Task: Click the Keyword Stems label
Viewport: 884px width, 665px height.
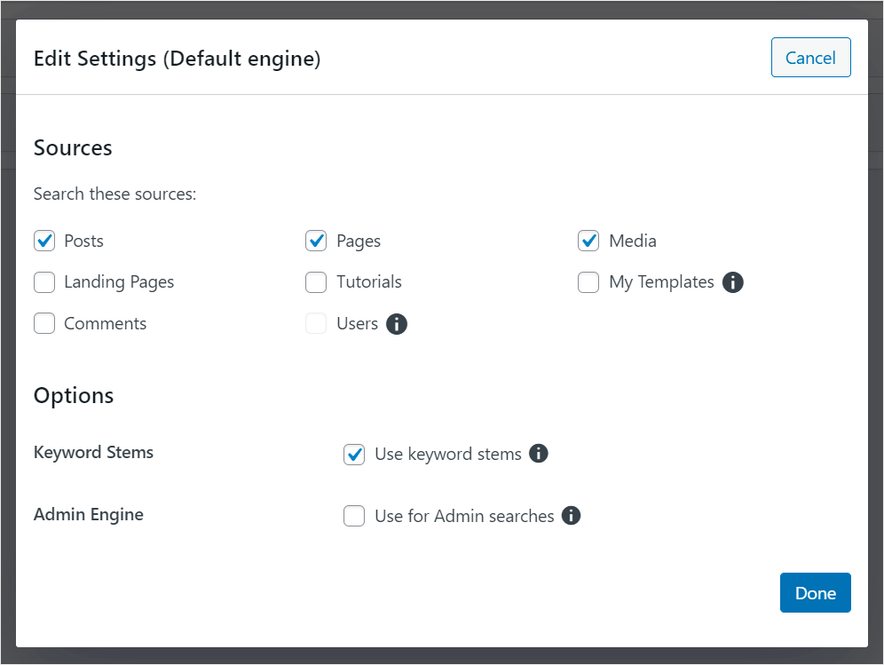Action: point(93,452)
